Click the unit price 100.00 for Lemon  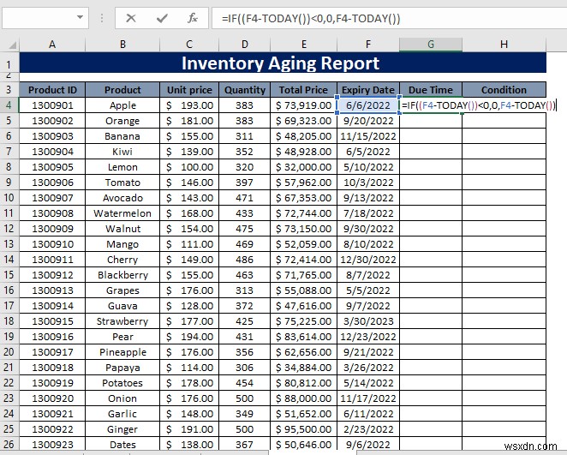189,167
